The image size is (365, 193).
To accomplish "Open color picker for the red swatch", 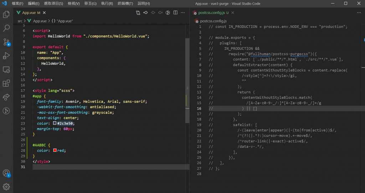I will (x=55, y=150).
